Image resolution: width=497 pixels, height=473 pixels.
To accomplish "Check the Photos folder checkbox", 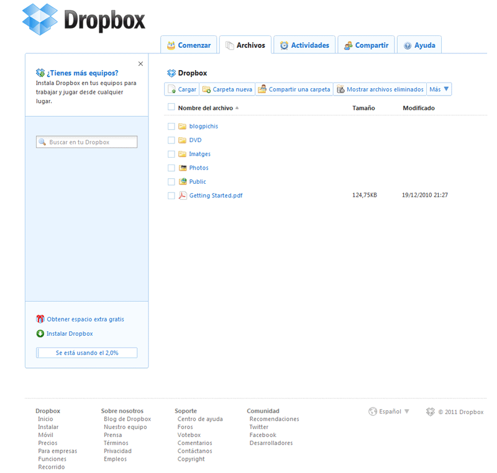I will point(171,168).
